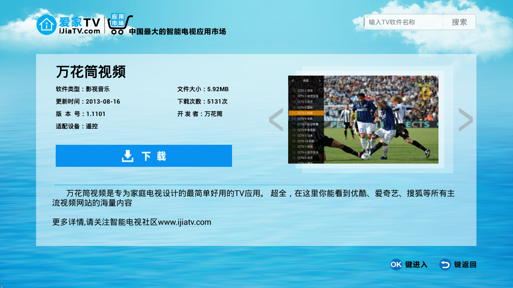Click the return arrow back icon
Viewport: 513px width, 288px height.
(445, 264)
